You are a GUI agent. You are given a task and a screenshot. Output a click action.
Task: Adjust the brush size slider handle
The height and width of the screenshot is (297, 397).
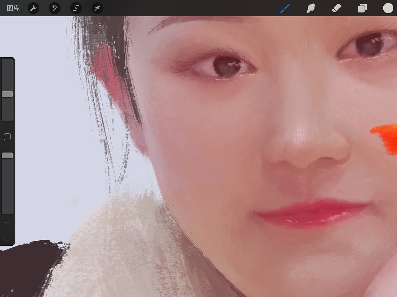pos(7,93)
